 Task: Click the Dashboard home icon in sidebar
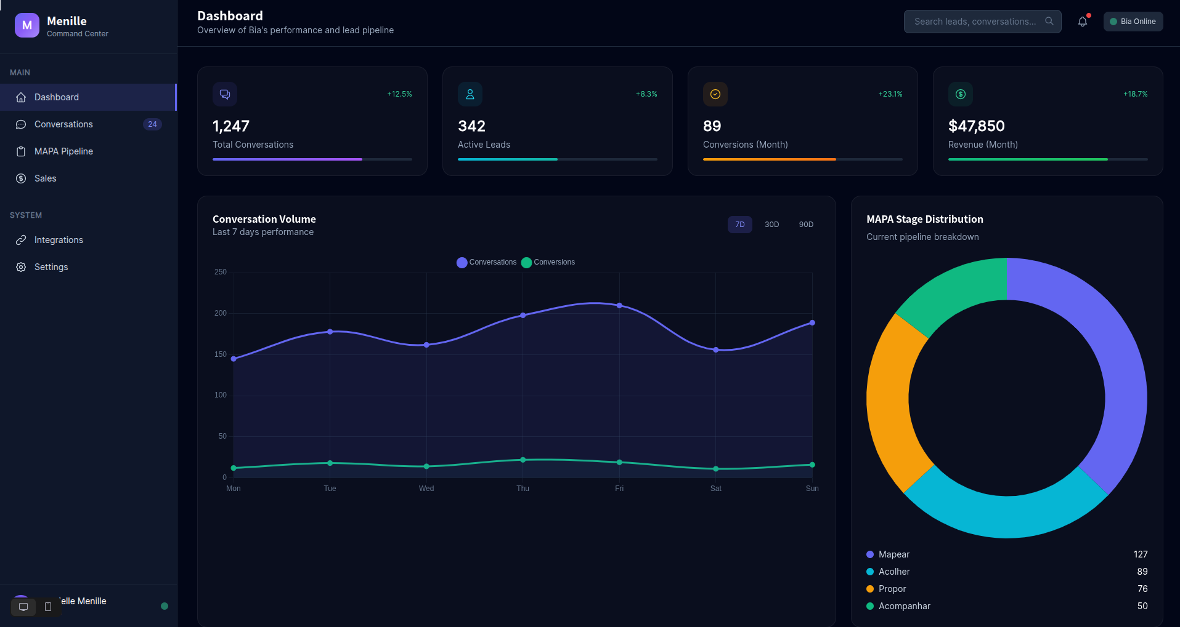(x=21, y=97)
